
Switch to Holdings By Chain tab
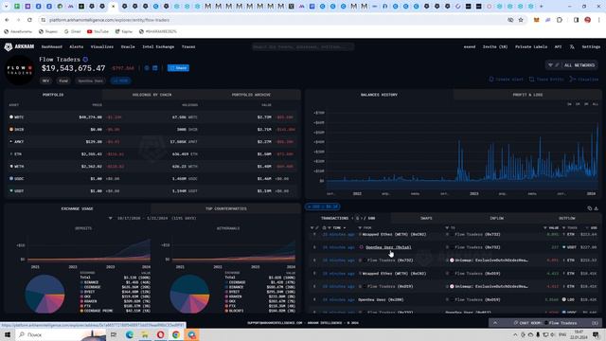(x=151, y=95)
